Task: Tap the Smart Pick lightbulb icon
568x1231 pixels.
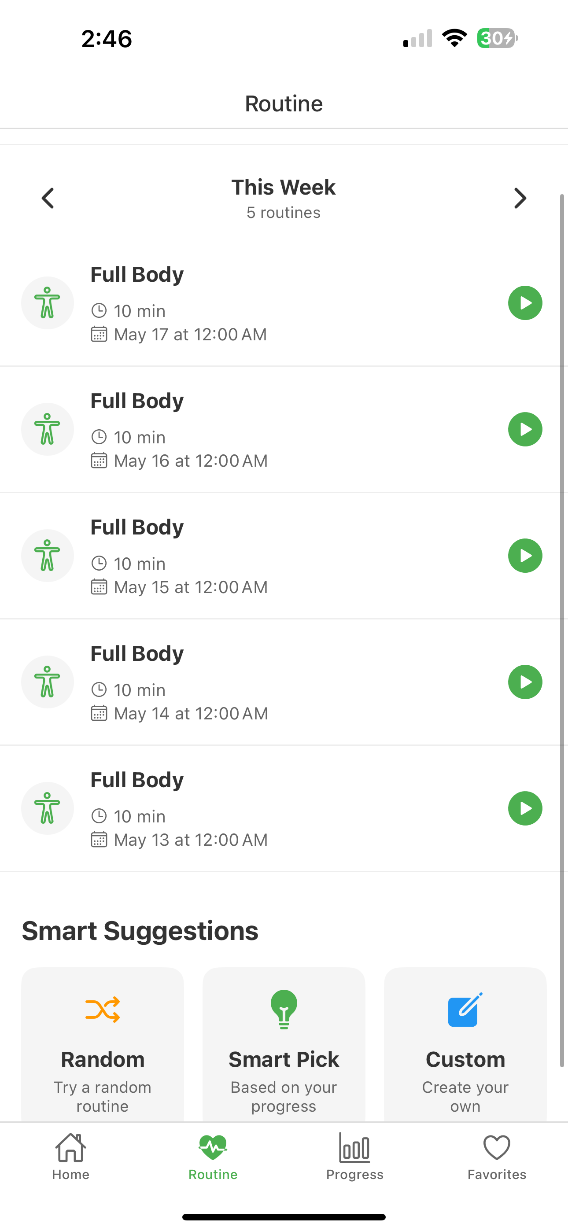Action: point(284,1009)
